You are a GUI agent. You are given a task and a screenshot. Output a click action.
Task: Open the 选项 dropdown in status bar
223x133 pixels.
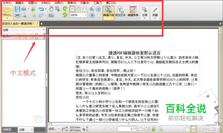pos(54,129)
